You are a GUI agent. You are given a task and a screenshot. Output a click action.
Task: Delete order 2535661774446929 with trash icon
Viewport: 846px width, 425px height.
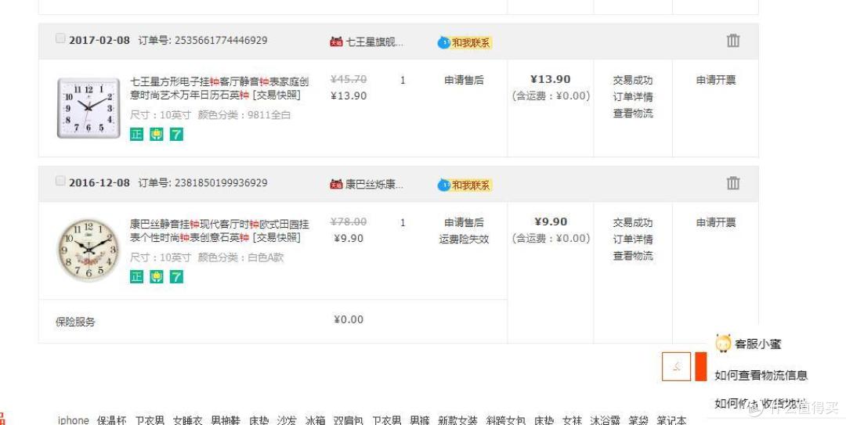(732, 41)
